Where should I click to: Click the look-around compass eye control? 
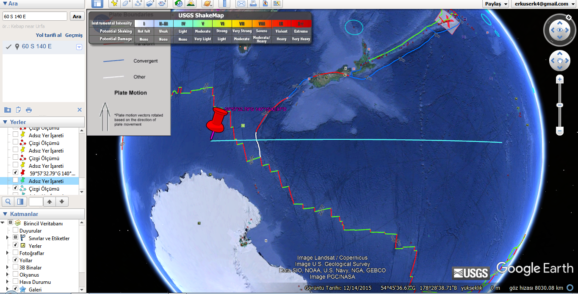[x=560, y=30]
